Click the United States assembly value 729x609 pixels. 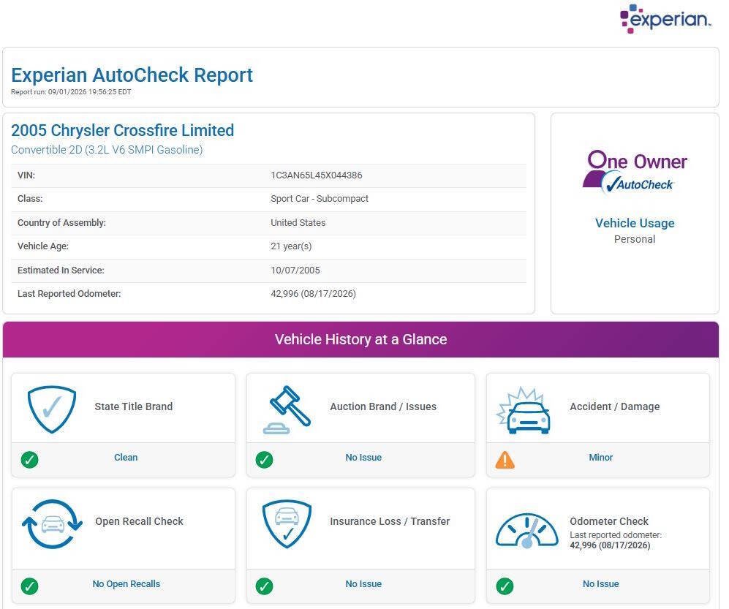[x=298, y=223]
